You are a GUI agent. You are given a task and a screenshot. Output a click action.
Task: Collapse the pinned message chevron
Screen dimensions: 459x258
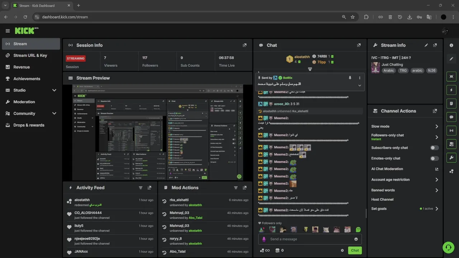click(x=360, y=85)
